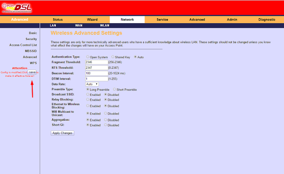Disable Relay Blocking
This screenshot has width=284, height=174.
click(106, 99)
